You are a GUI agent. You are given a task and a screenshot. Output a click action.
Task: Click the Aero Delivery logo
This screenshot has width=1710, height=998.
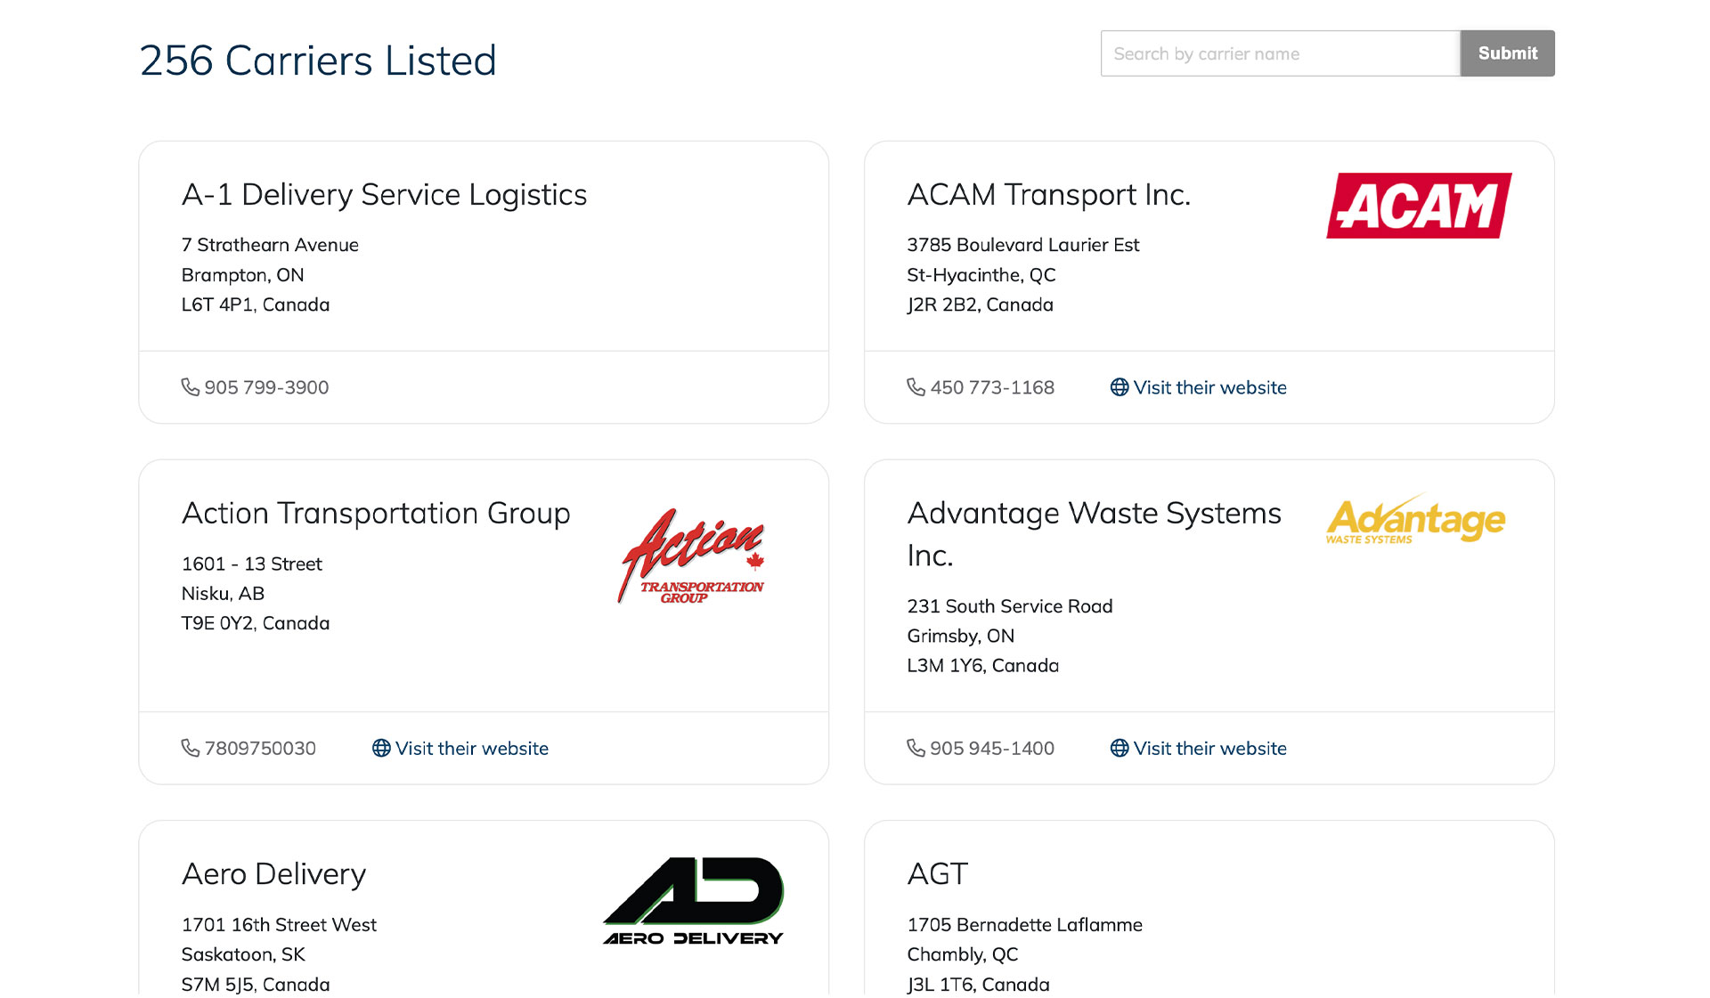pyautogui.click(x=693, y=901)
